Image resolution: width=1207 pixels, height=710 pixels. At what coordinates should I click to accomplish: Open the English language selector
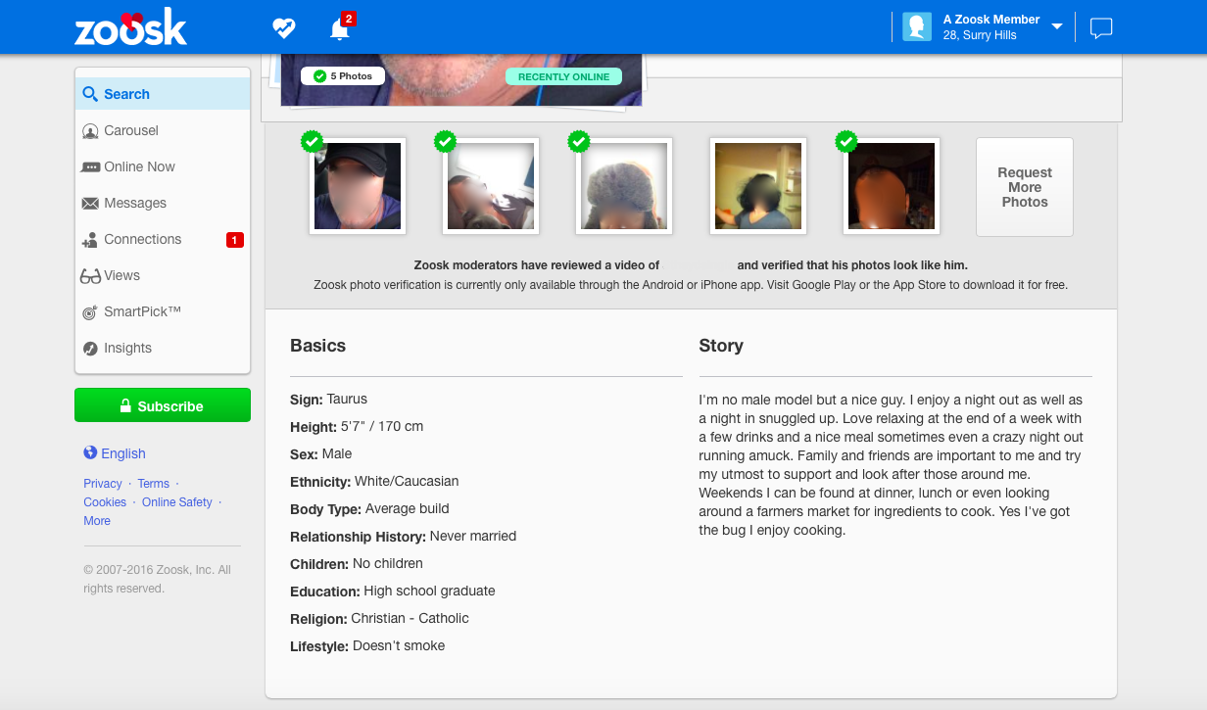122,453
